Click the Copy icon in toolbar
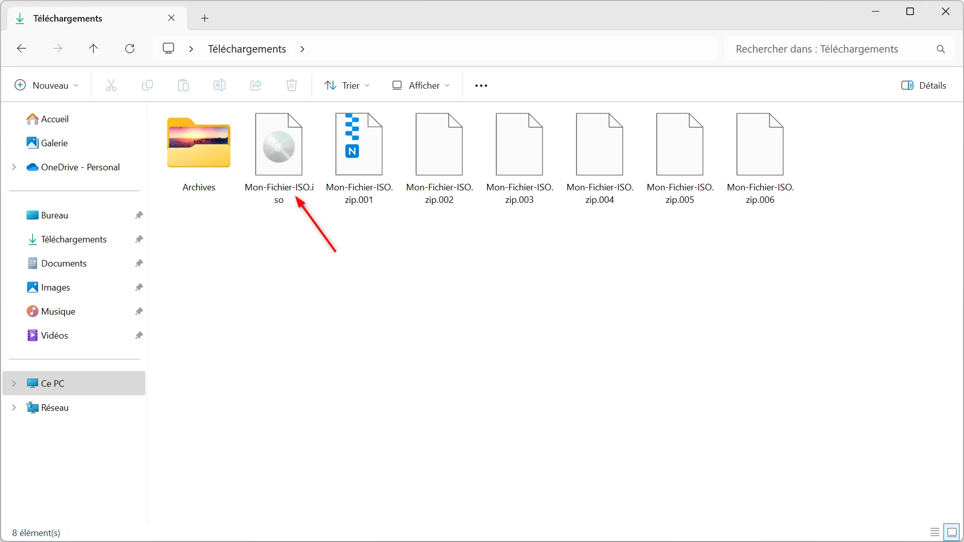The width and height of the screenshot is (964, 542). point(147,86)
